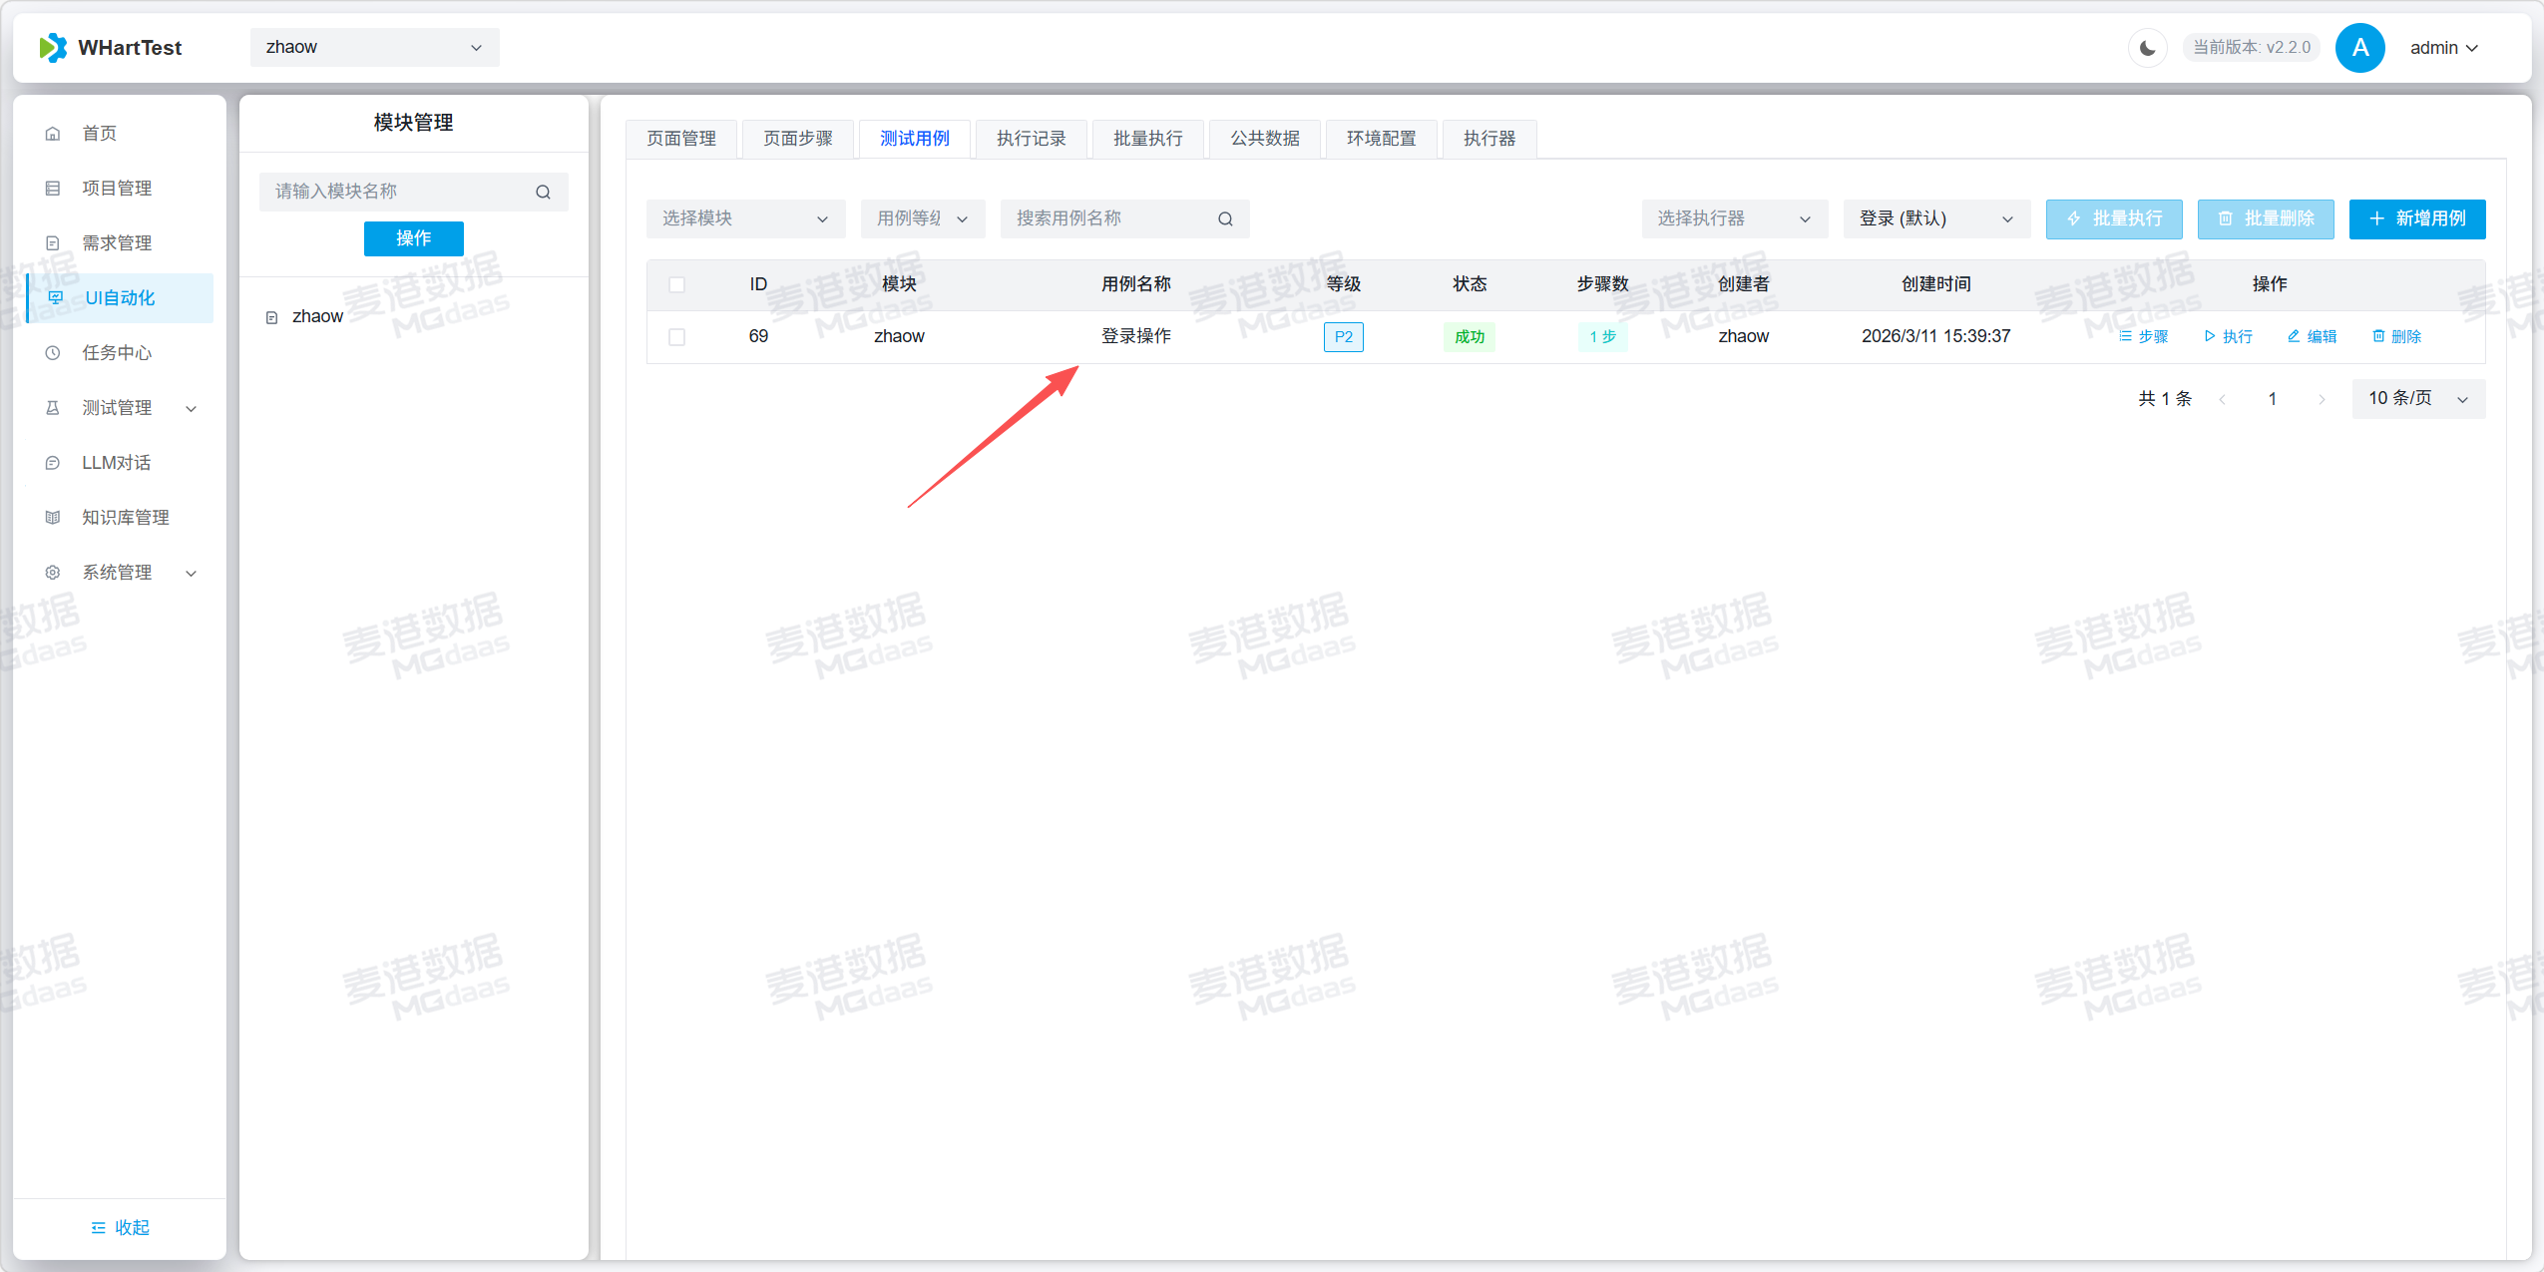
Task: Switch to the 执行记录 tab
Action: (1031, 139)
